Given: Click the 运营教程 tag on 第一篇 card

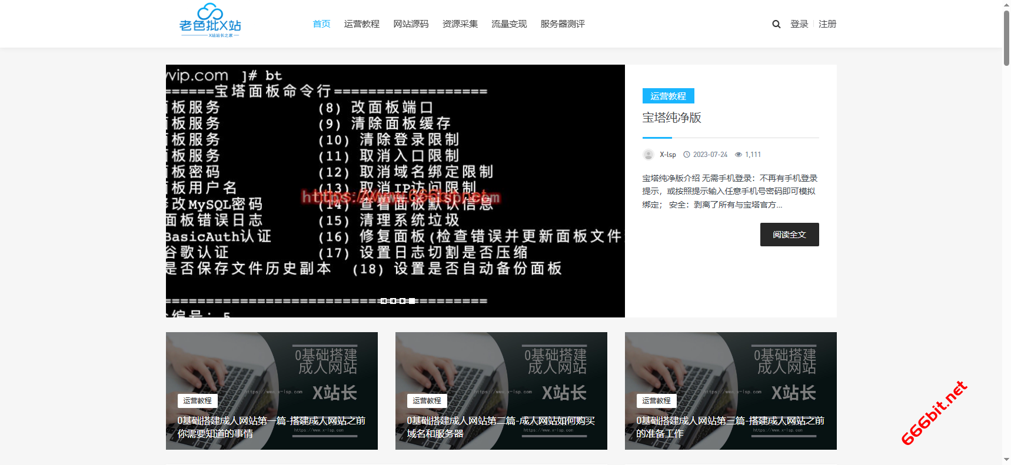Looking at the screenshot, I should click(x=198, y=401).
